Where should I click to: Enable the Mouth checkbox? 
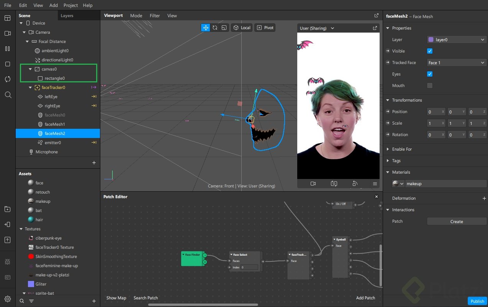click(x=430, y=85)
